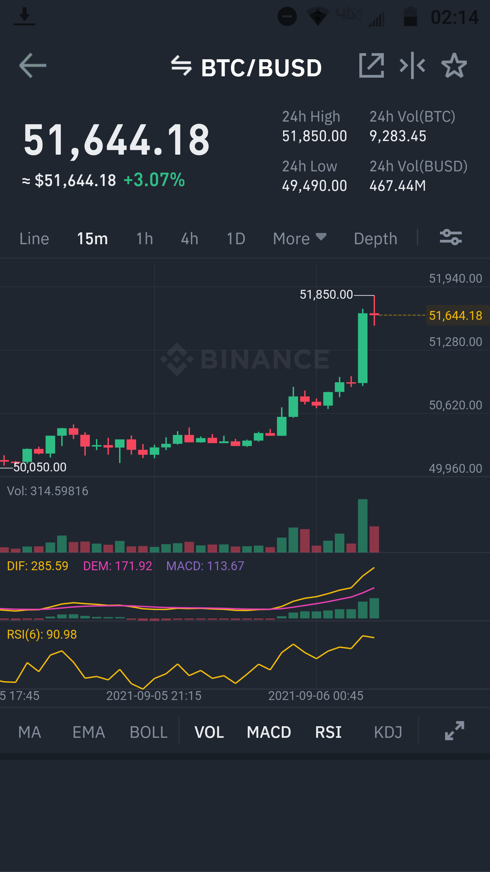Enable the EMA overlay
Screen dimensions: 490x872
[89, 732]
